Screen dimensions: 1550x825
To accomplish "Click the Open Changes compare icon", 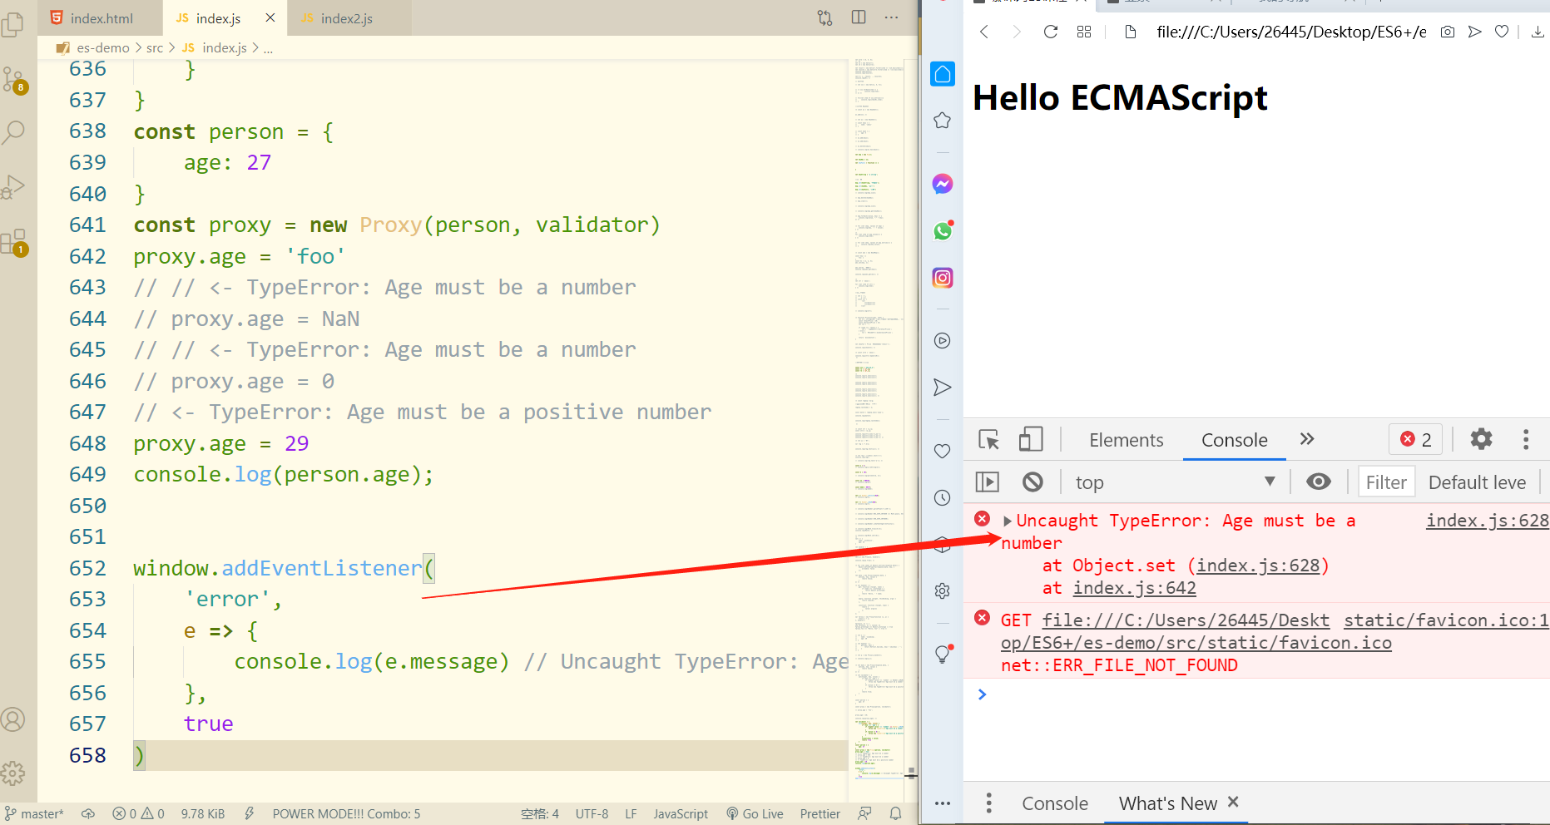I will point(825,17).
